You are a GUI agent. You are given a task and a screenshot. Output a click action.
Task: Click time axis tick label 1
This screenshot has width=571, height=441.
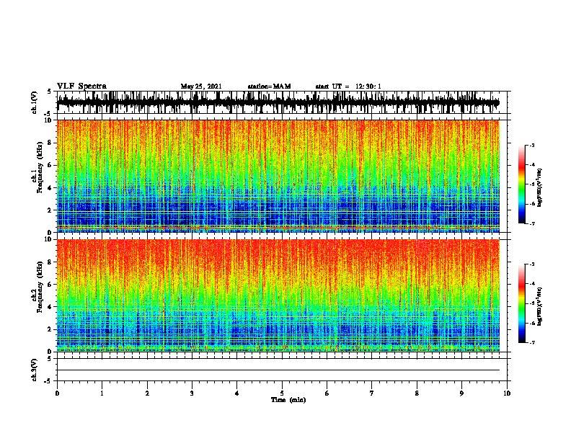[102, 393]
